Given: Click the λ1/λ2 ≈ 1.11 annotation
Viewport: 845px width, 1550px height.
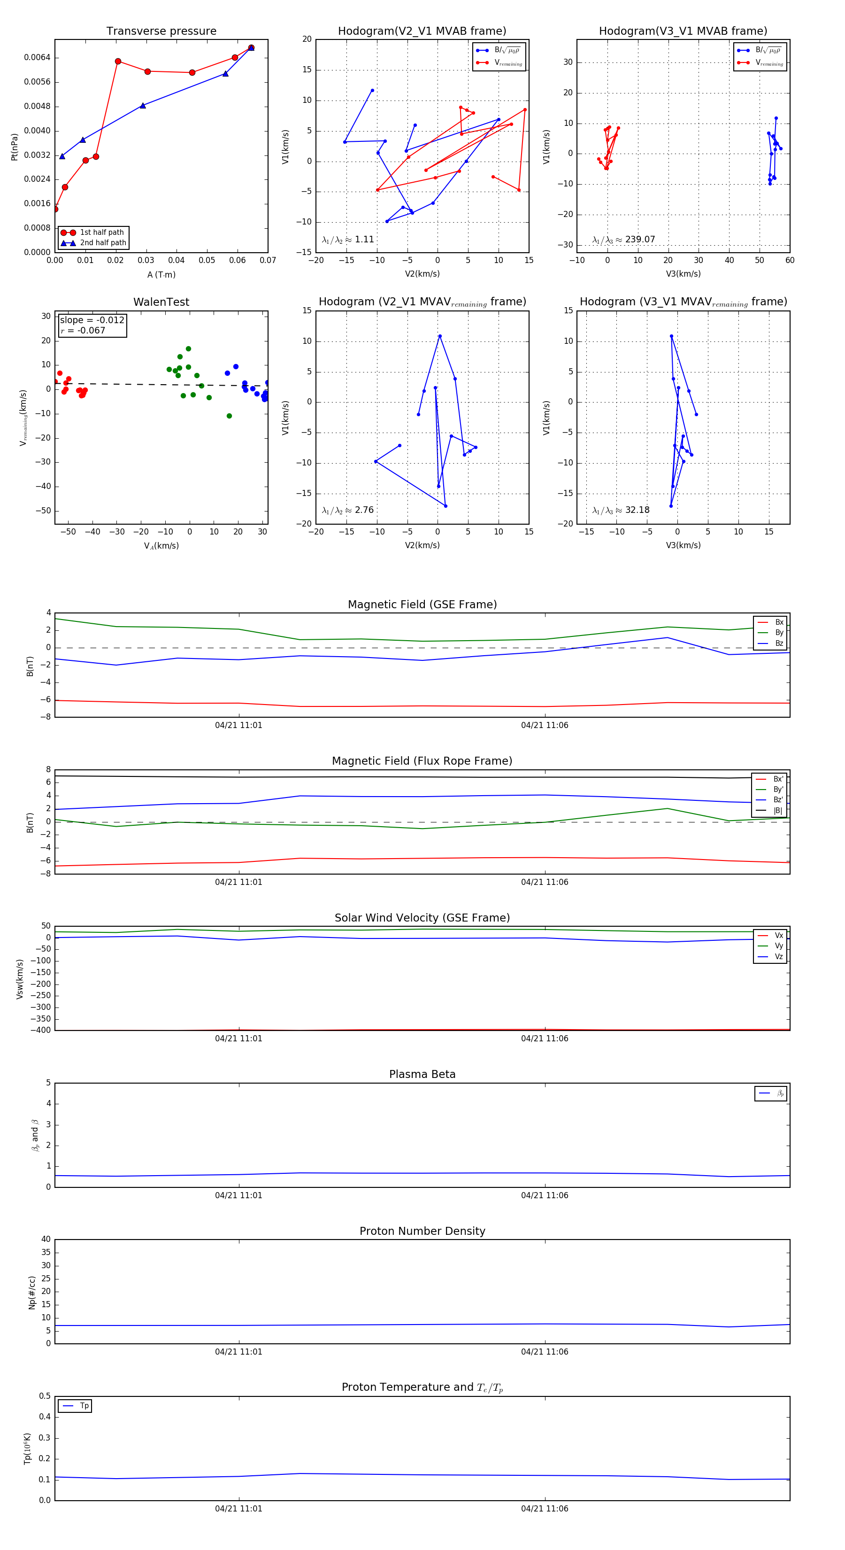Looking at the screenshot, I should [x=348, y=240].
